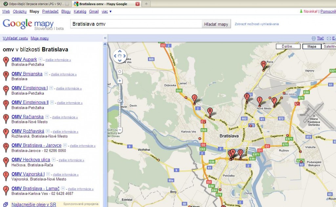Image resolution: width=336 pixels, height=207 pixels.
Task: Zoom in with the plus button
Action: coord(120,81)
